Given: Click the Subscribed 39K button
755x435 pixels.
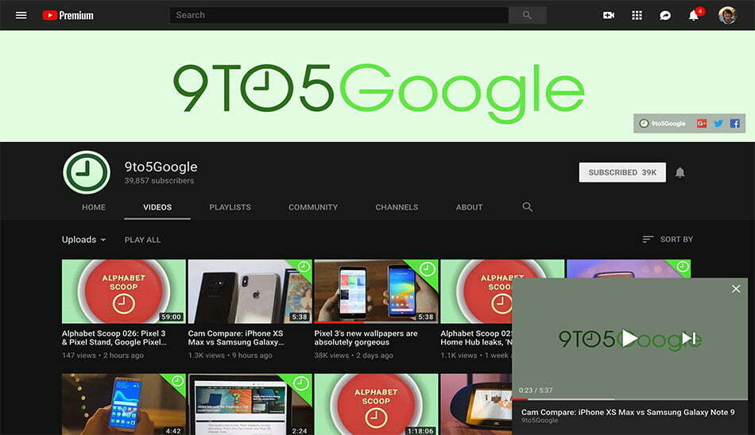Looking at the screenshot, I should click(622, 172).
